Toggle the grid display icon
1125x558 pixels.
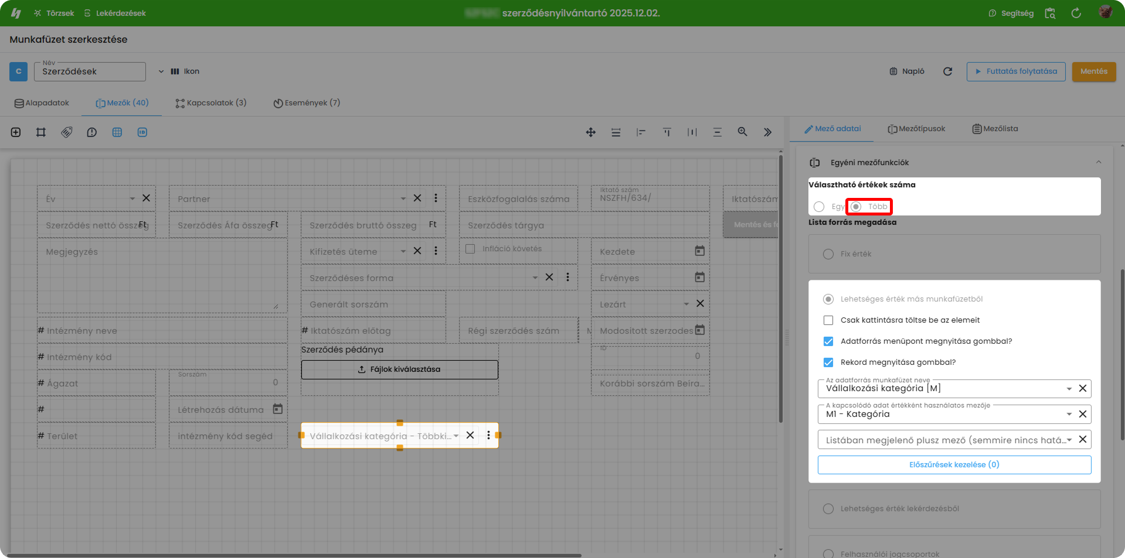click(117, 132)
